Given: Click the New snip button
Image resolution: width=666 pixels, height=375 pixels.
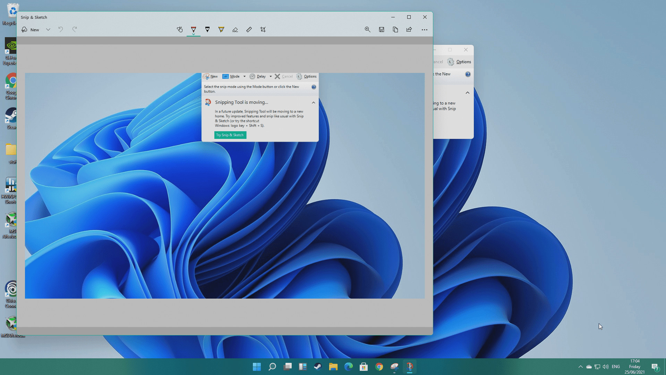Looking at the screenshot, I should [x=30, y=30].
